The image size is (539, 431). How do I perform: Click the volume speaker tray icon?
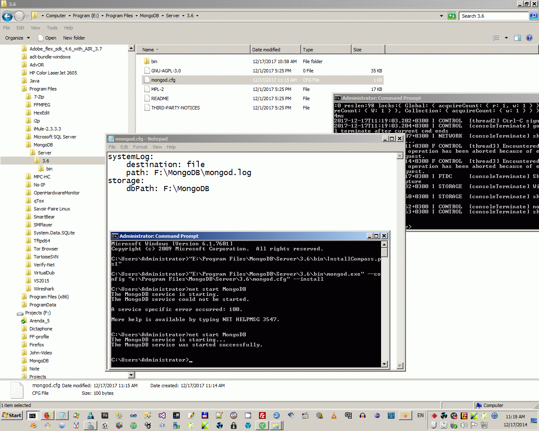[x=464, y=425]
